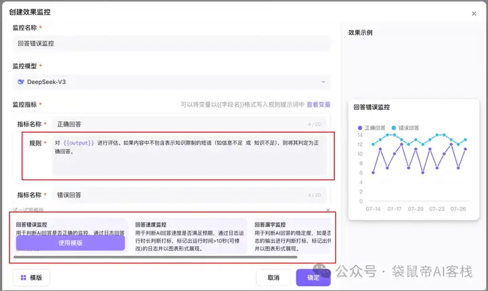This screenshot has width=488, height=291.
Task: Click the horizontal template scrollbar
Action: (x=155, y=257)
